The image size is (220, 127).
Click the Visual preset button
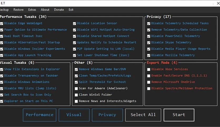(74, 115)
